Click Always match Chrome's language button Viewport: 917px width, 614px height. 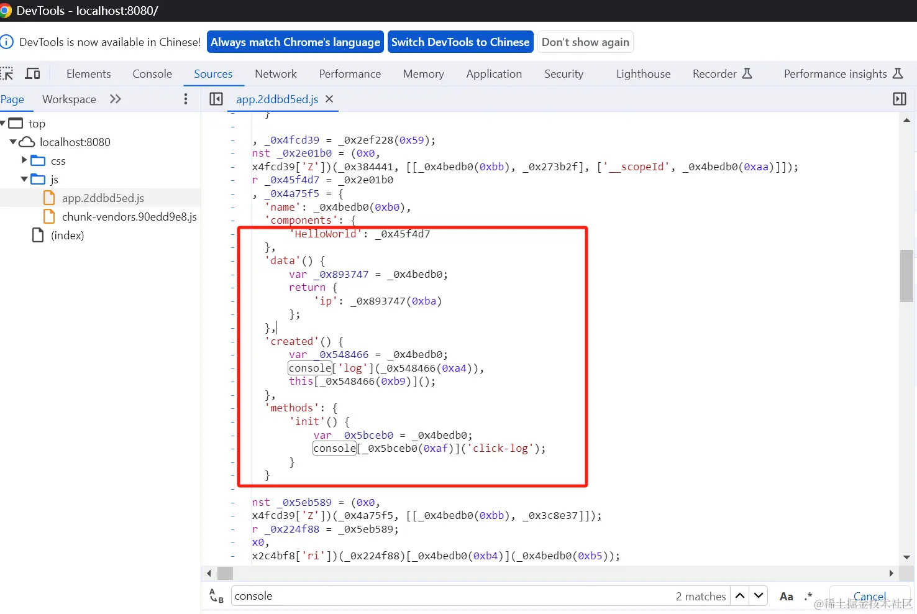(296, 42)
